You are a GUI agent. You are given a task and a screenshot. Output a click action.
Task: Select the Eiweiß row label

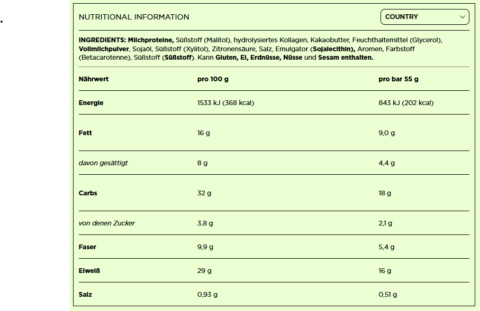[x=89, y=271]
